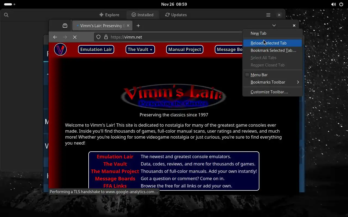Image resolution: width=348 pixels, height=217 pixels.
Task: Open Message Boards nav button
Action: point(229,49)
